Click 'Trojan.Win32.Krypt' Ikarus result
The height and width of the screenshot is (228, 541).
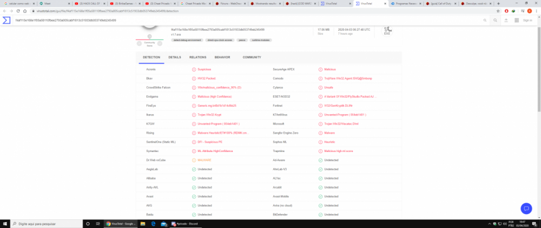(209, 114)
